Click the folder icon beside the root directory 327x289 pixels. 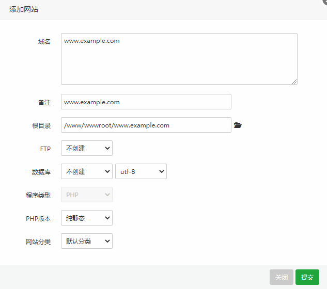coord(238,125)
